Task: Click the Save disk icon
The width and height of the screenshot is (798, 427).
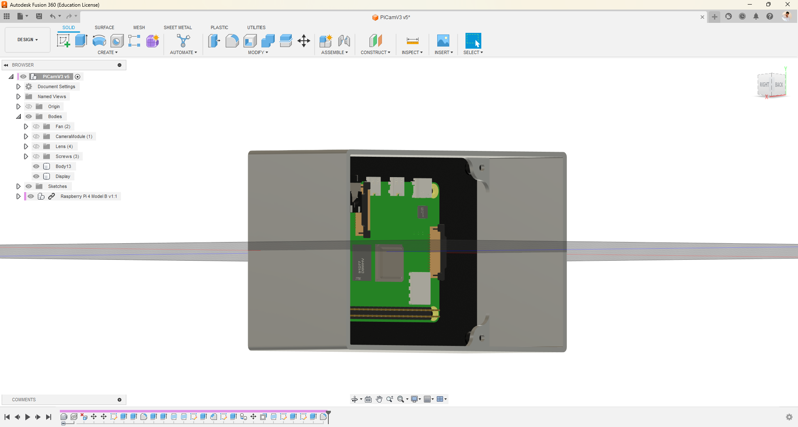Action: point(39,16)
